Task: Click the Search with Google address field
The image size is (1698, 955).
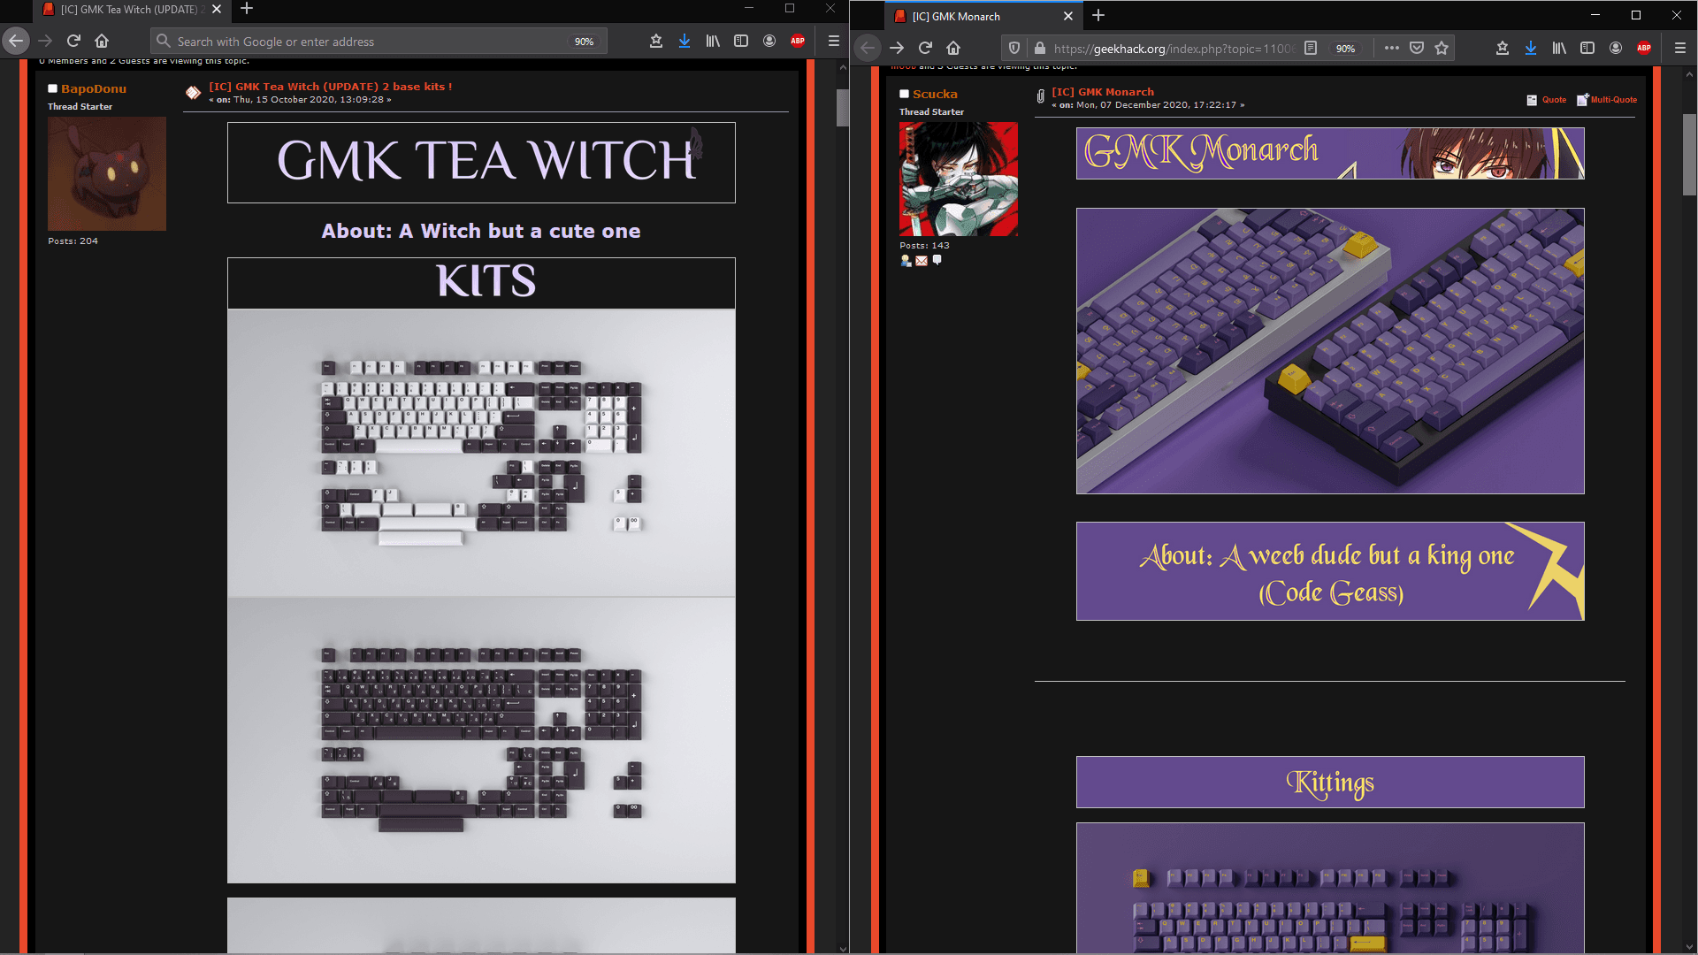Action: click(354, 42)
